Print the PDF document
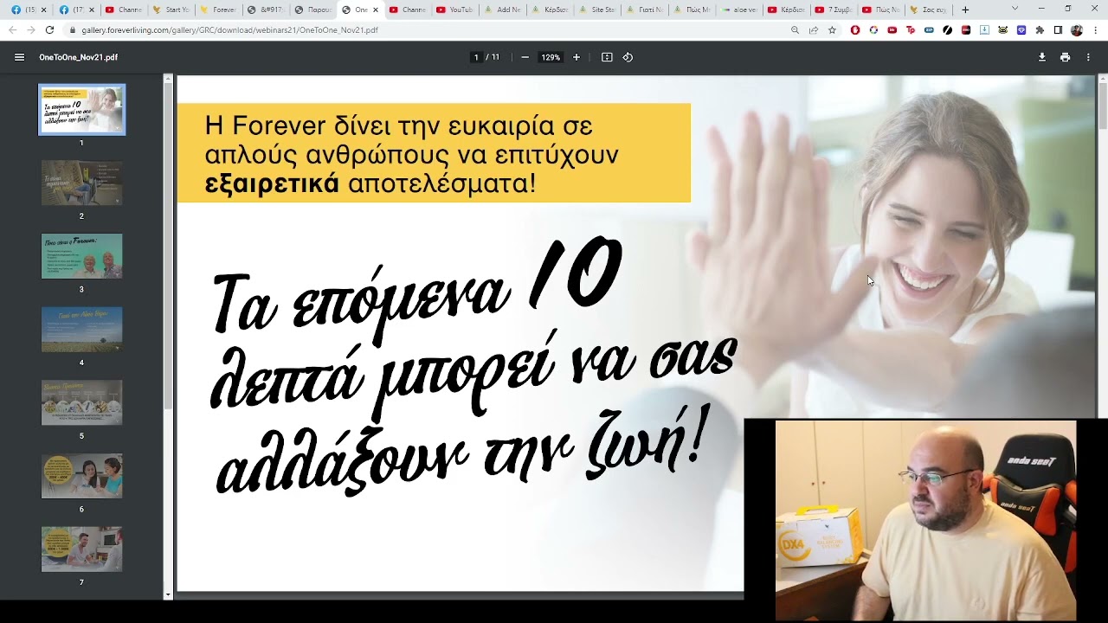The width and height of the screenshot is (1108, 623). click(1065, 57)
